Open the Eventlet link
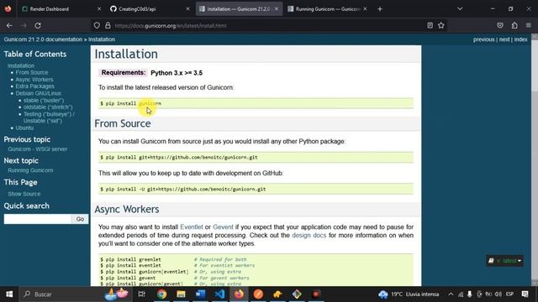Screen dimensions: 538x302 192,227
